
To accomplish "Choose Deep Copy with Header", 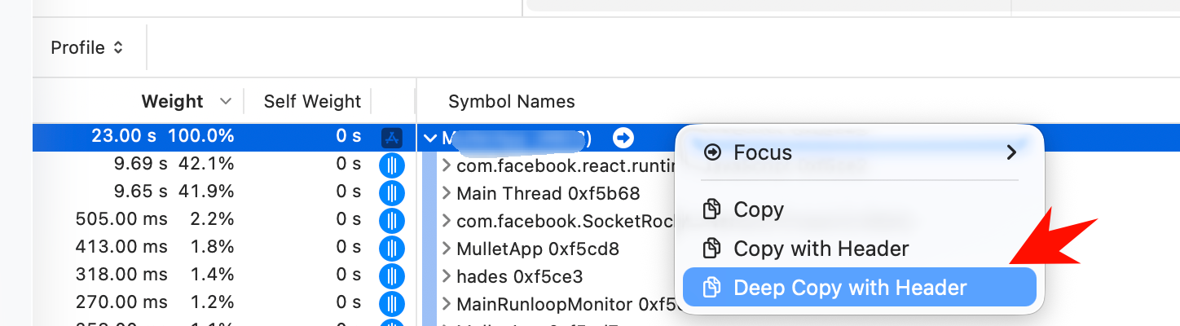I will coord(859,287).
